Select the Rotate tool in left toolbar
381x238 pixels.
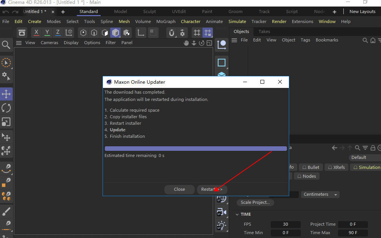(x=6, y=108)
